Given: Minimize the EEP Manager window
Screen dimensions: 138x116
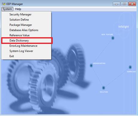Looking at the screenshot, I should click(x=116, y=4).
